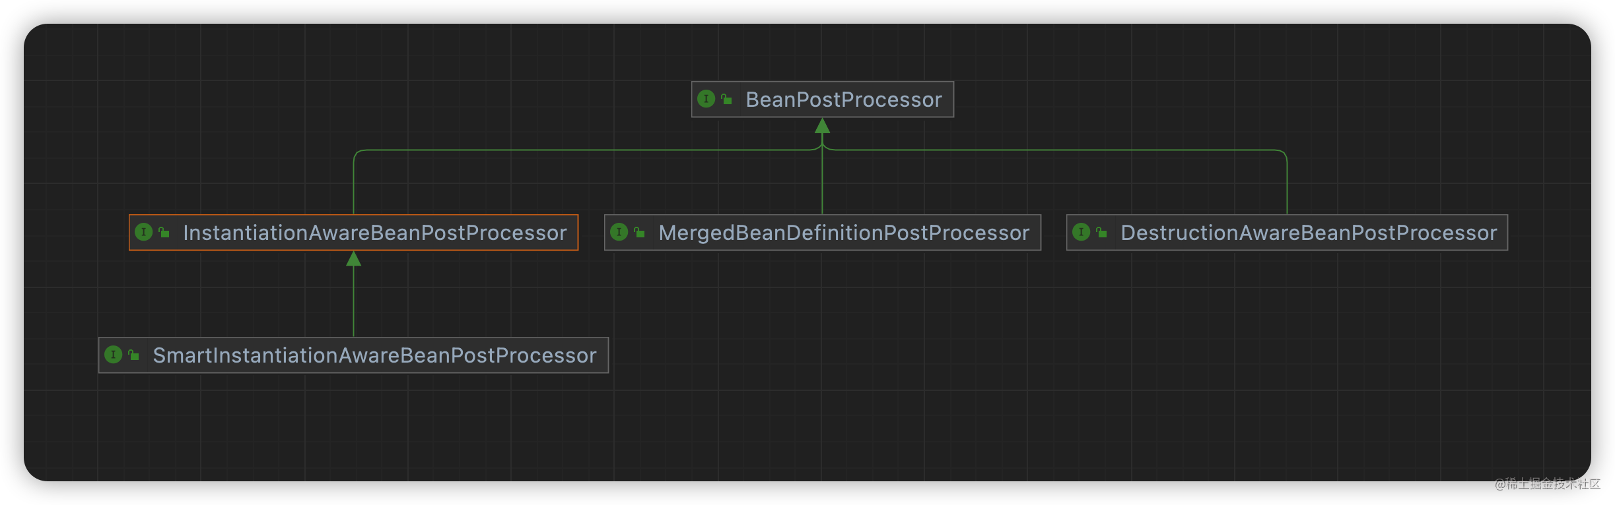Click interface icon of MergedBeanDefinitionPostProcessor
Screen dimensions: 1615x505
pyautogui.click(x=619, y=232)
